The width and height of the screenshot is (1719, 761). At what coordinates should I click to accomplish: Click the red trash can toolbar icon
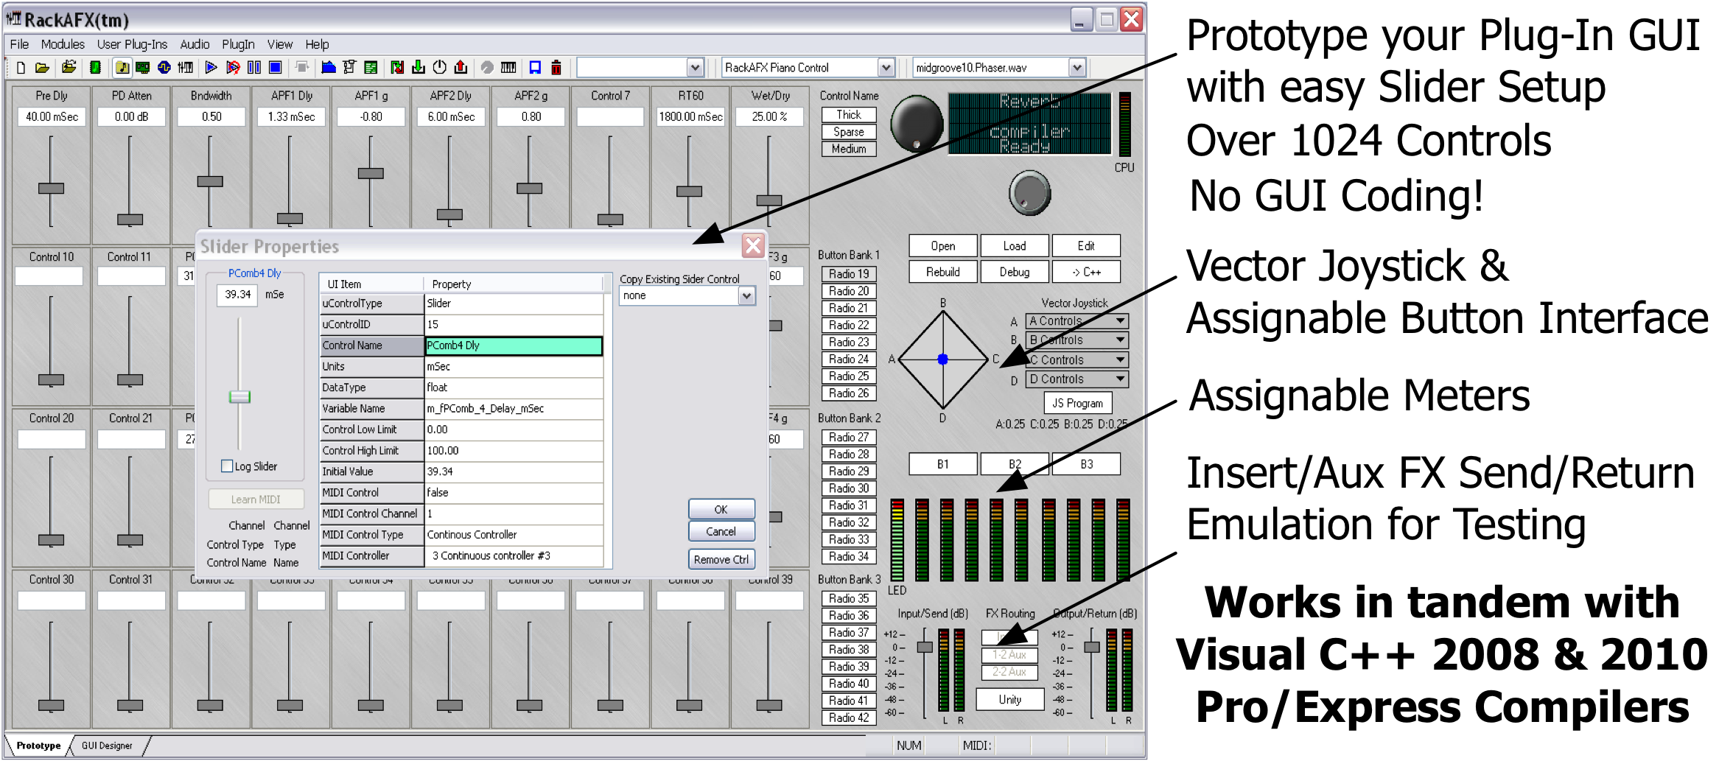coord(556,68)
